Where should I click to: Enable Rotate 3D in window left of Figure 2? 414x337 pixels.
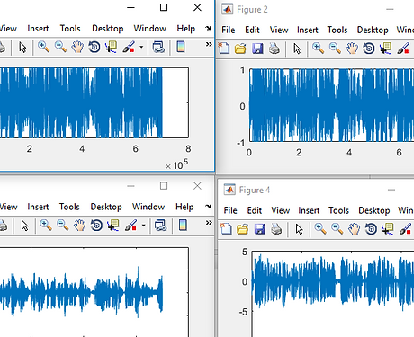pos(94,47)
